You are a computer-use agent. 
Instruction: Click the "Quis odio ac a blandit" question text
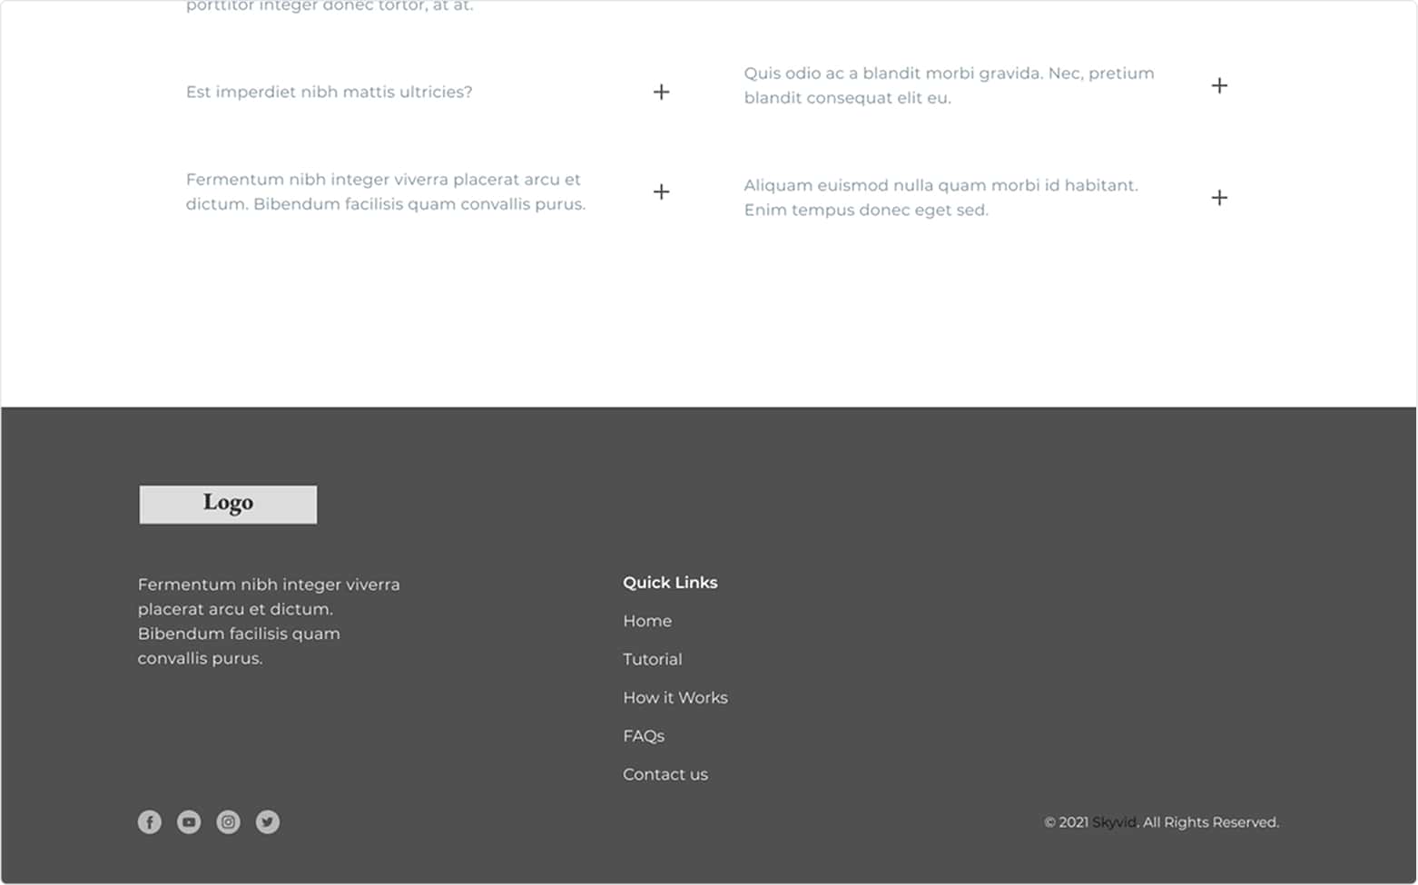point(949,85)
